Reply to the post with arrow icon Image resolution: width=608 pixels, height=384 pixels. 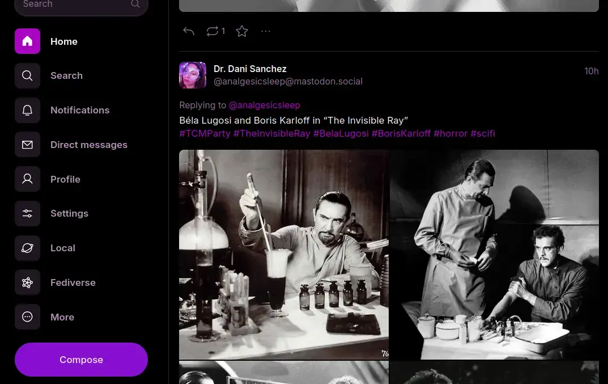pos(189,31)
